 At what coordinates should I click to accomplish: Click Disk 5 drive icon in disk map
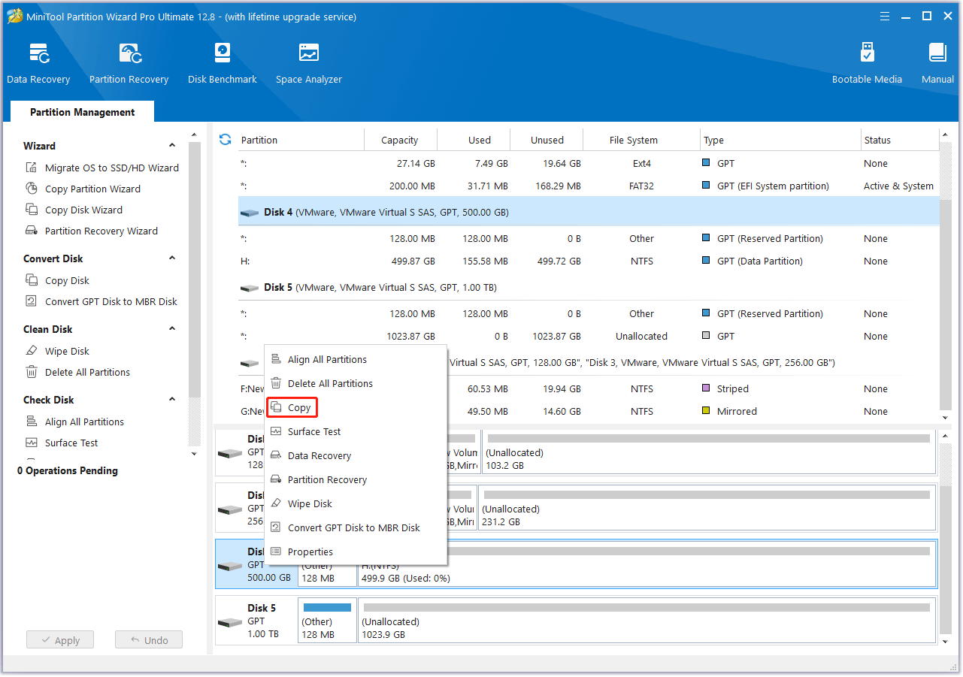tap(229, 623)
